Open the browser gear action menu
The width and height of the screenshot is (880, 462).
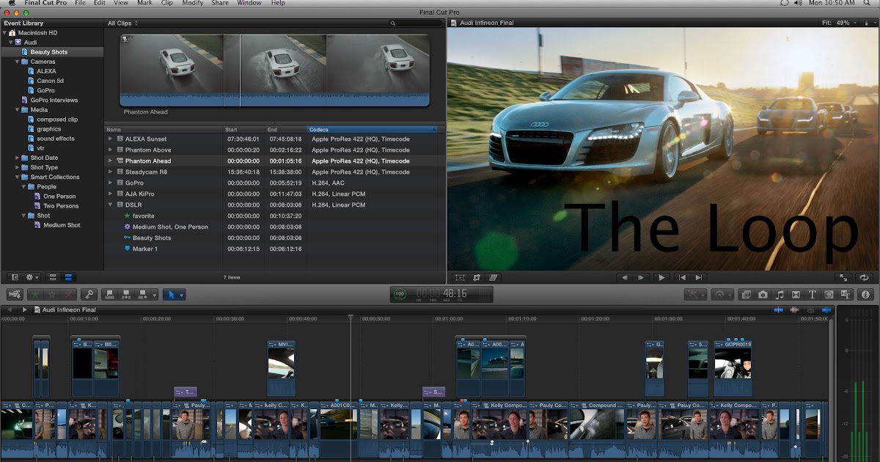[32, 277]
